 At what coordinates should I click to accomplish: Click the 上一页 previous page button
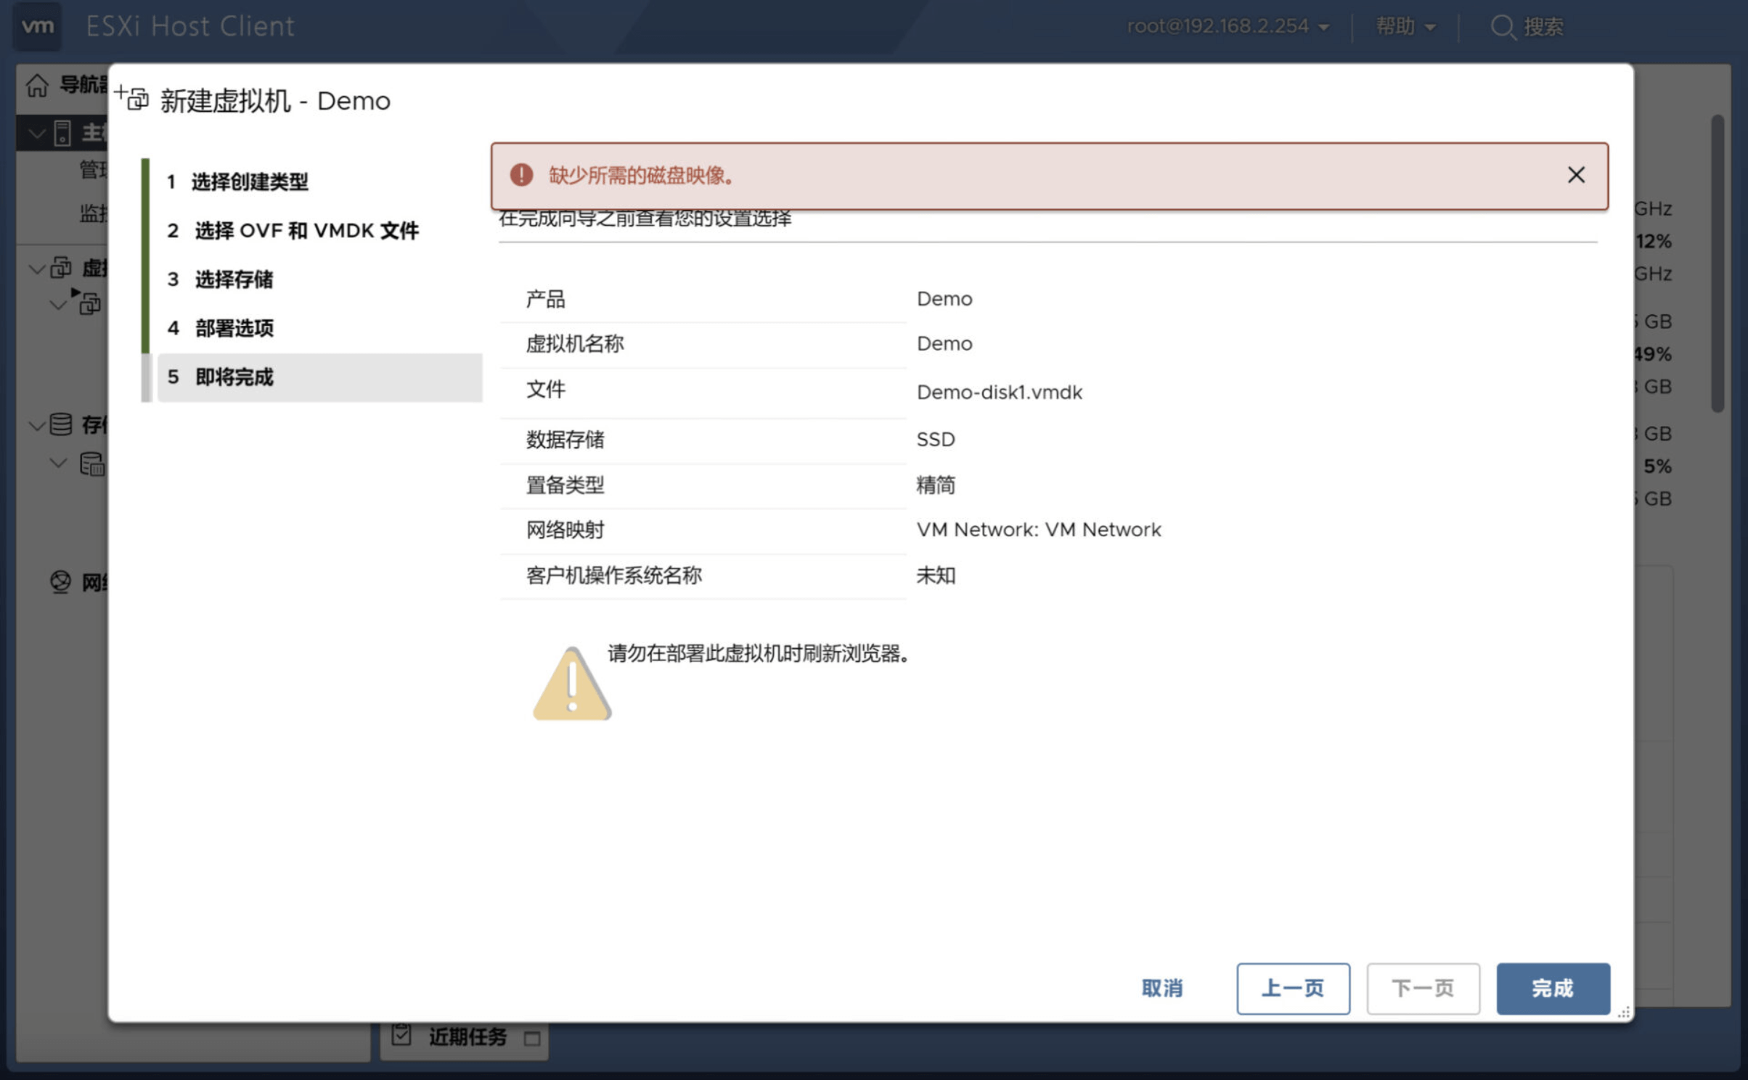[x=1293, y=989]
